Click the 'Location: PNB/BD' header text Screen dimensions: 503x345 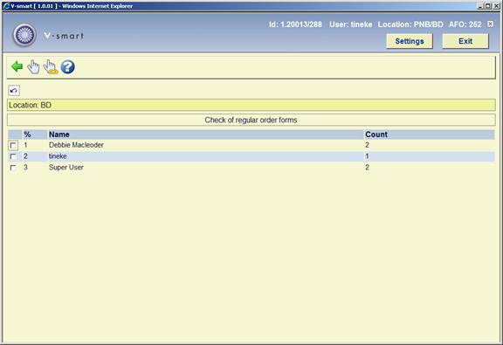point(410,24)
